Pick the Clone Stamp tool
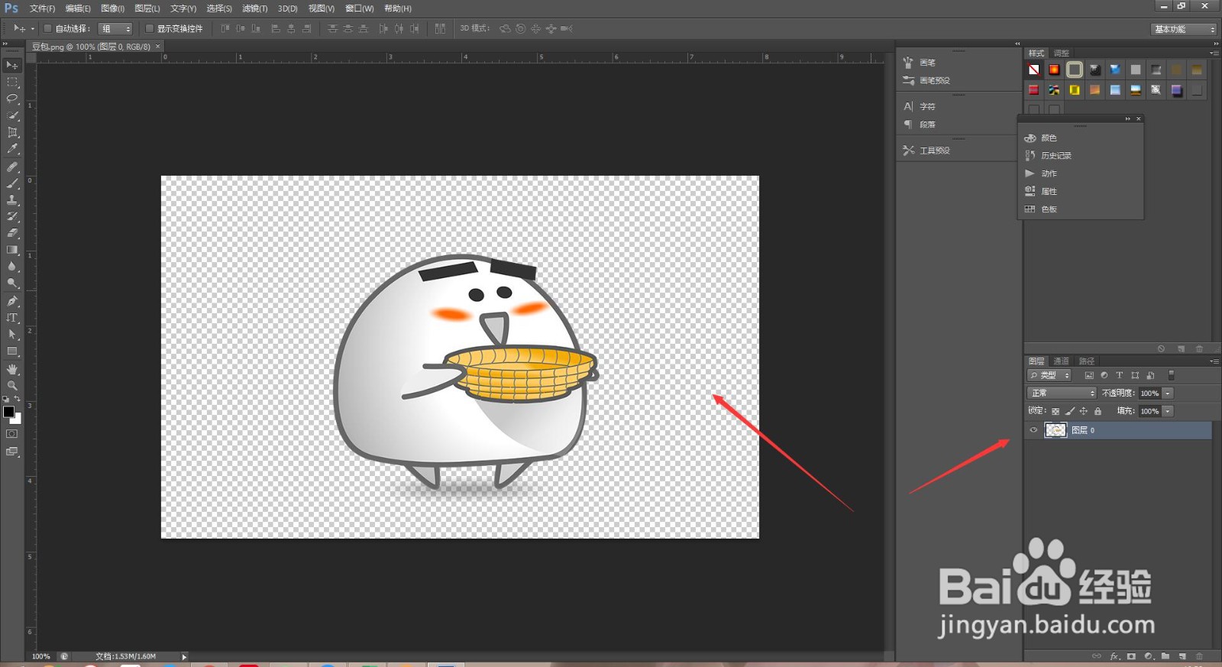 [12, 200]
